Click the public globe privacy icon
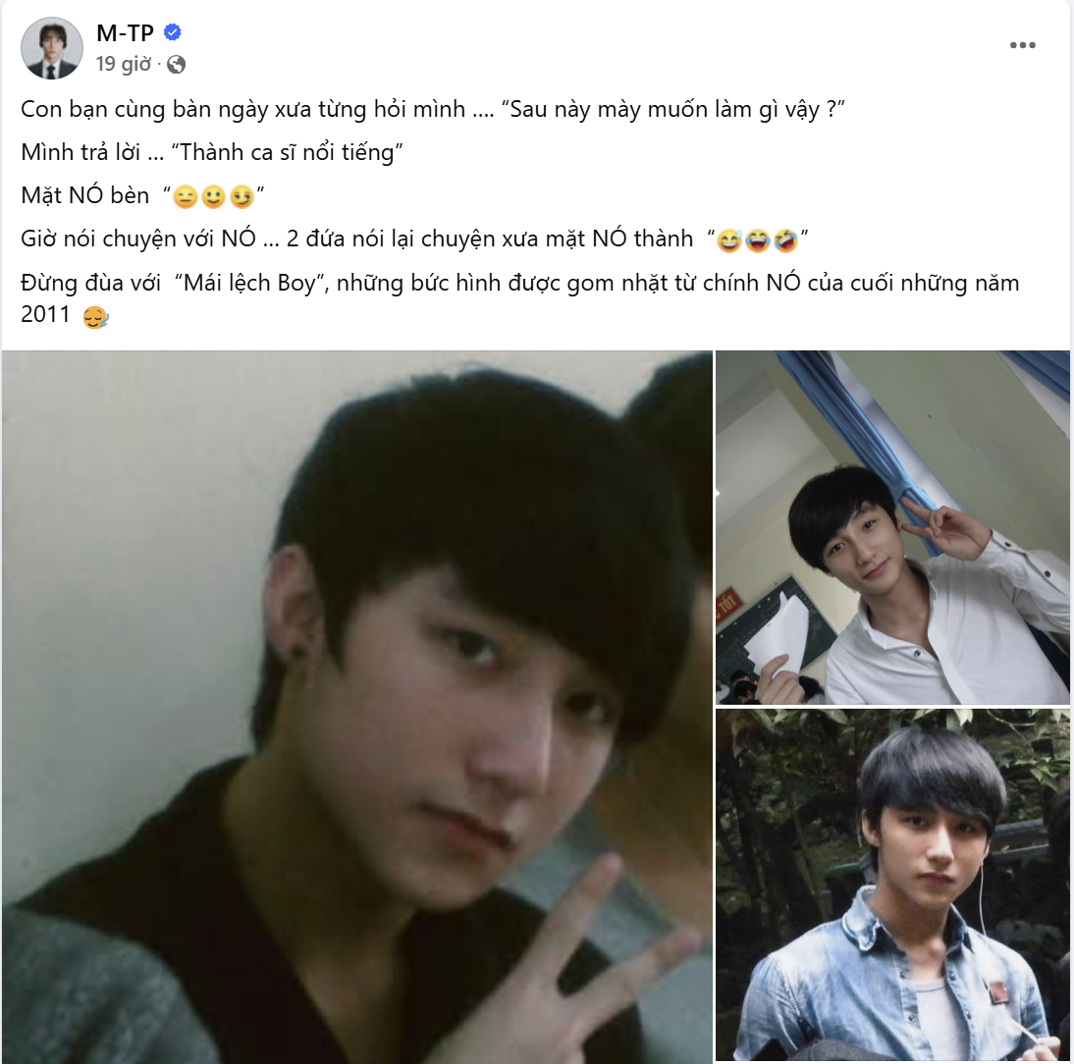The width and height of the screenshot is (1074, 1064). coord(176,65)
